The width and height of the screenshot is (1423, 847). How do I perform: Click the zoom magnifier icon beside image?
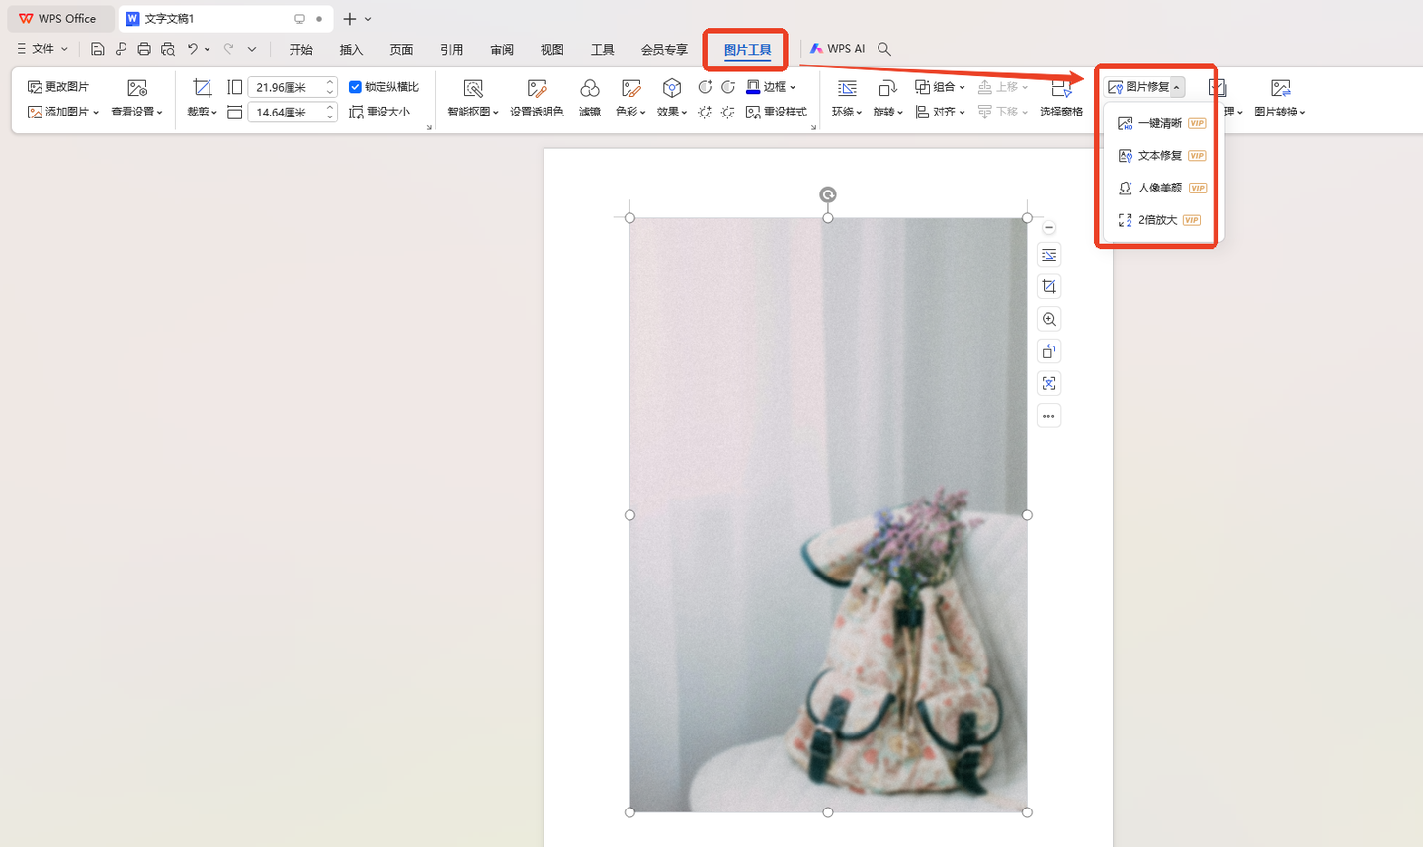pyautogui.click(x=1049, y=319)
